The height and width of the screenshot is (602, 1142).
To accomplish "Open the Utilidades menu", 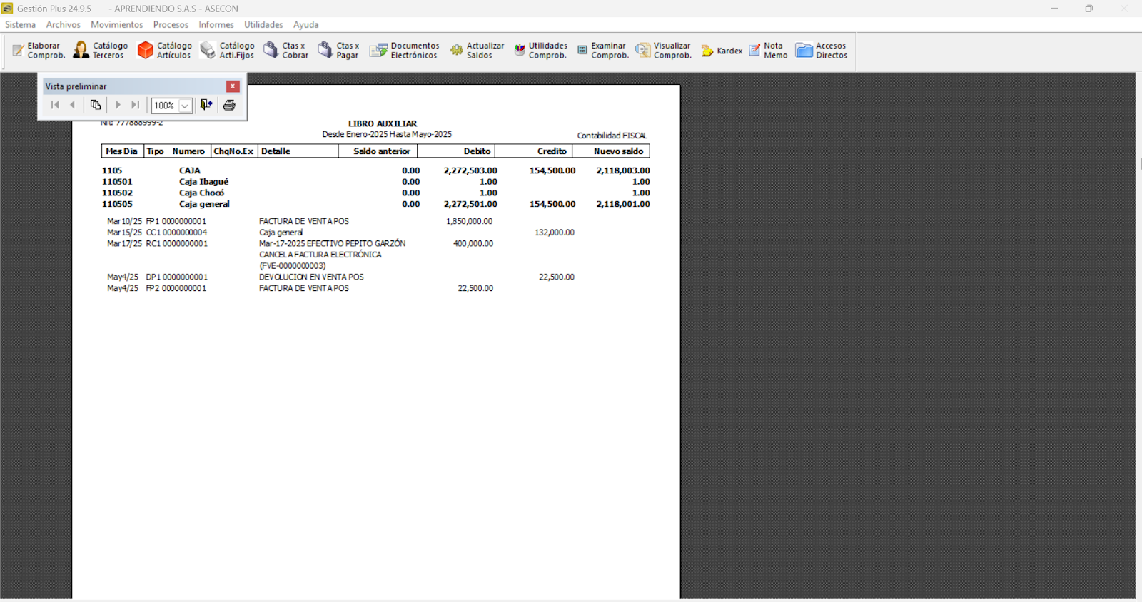I will 263,24.
